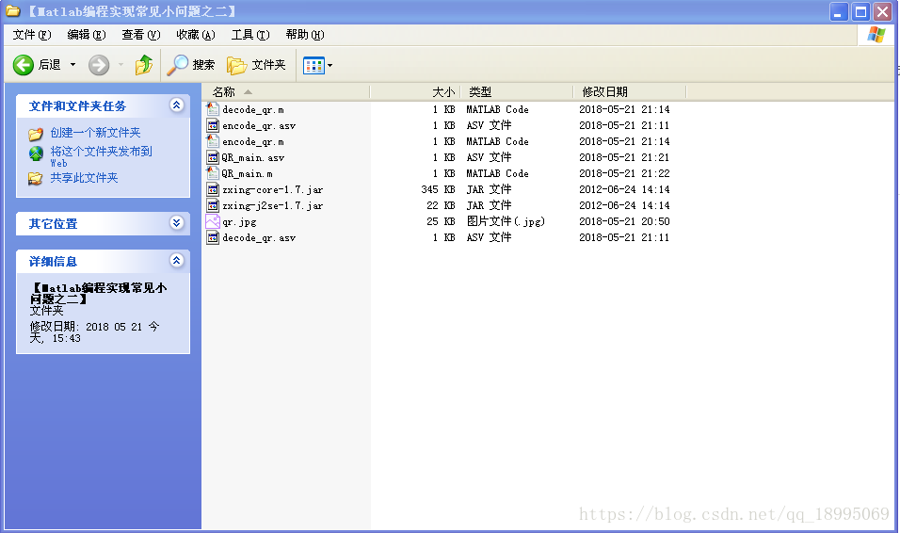
Task: Select the qr.jpg image file icon
Action: (x=213, y=221)
